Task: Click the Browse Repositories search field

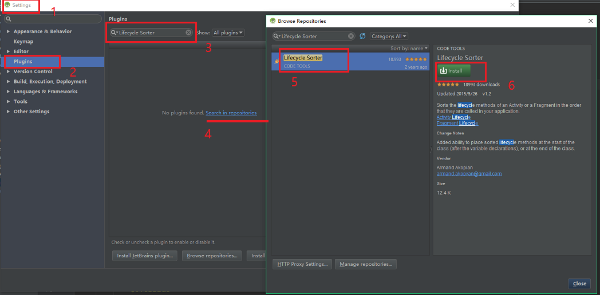Action: (314, 36)
